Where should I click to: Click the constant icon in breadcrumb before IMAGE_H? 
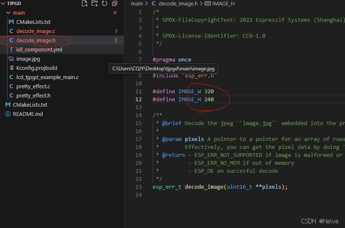point(208,3)
